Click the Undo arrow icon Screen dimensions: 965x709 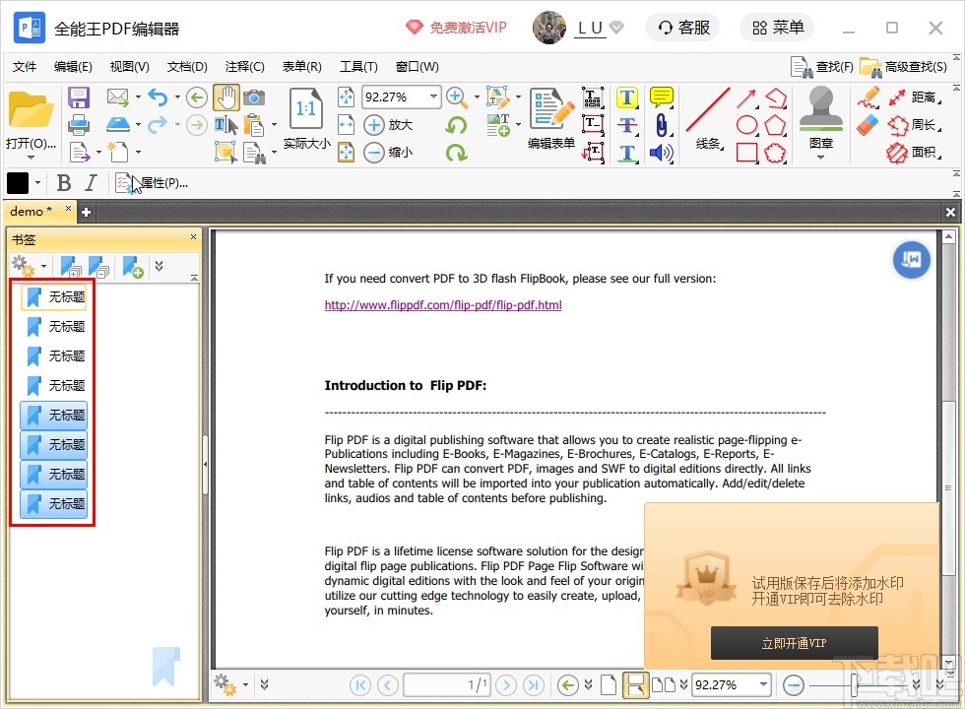tap(159, 97)
